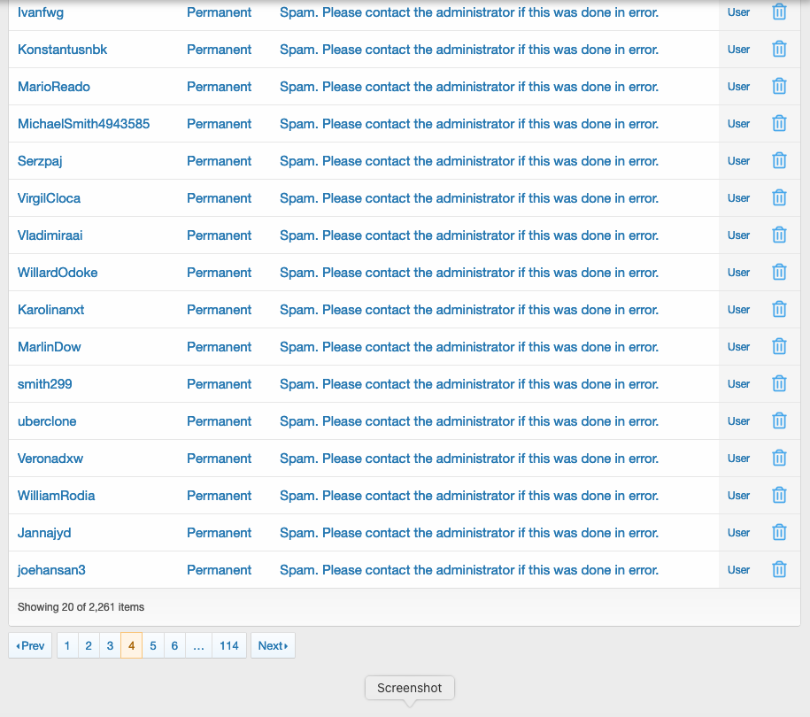810x717 pixels.
Task: Open the Konstantusnbk username link
Action: pos(62,50)
